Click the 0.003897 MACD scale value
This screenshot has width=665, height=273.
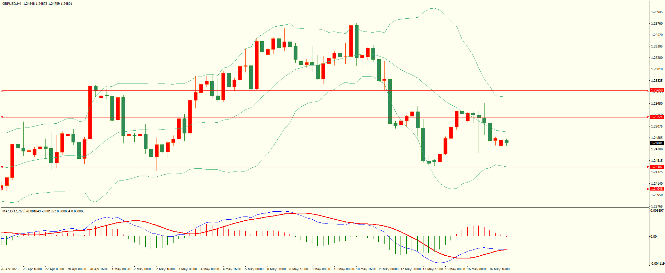657,211
